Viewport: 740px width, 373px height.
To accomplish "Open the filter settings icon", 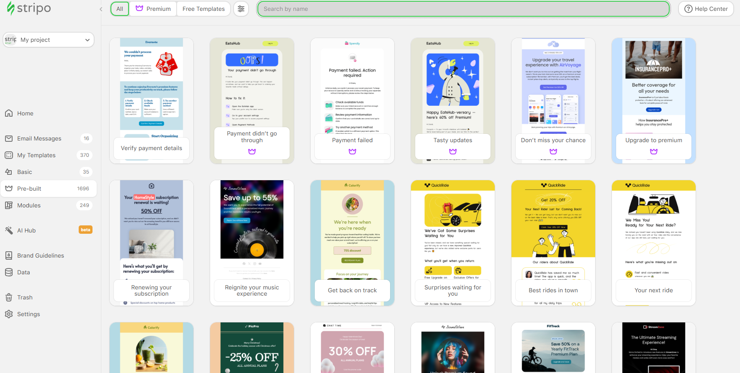I will click(241, 9).
